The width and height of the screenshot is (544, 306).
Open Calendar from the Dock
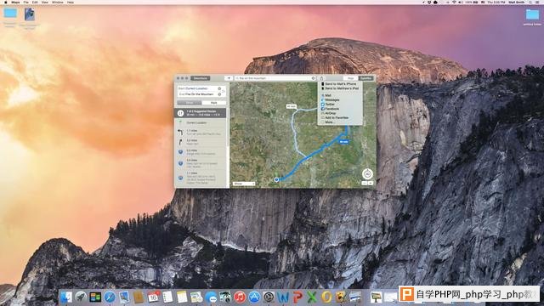click(x=153, y=297)
